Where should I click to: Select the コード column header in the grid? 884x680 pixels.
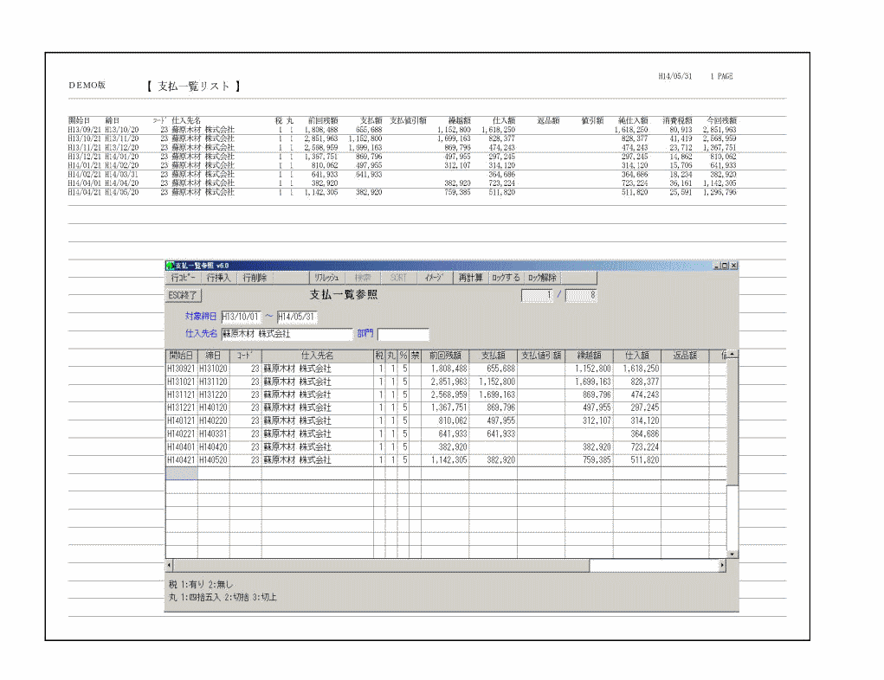pos(245,356)
